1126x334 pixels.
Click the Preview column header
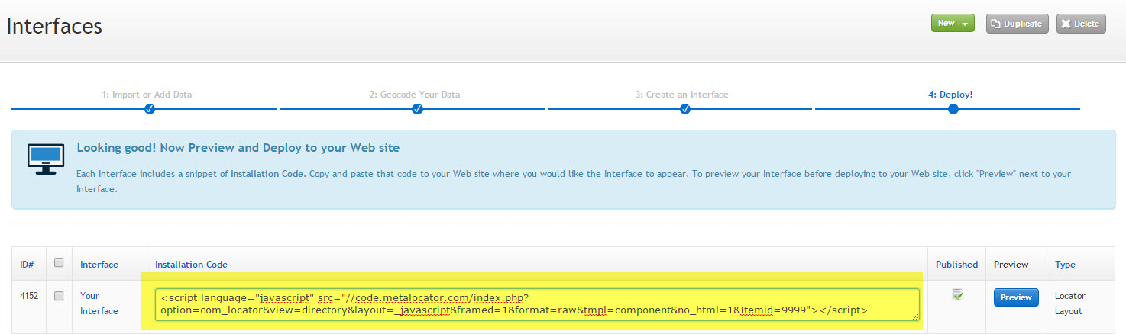coord(1011,265)
